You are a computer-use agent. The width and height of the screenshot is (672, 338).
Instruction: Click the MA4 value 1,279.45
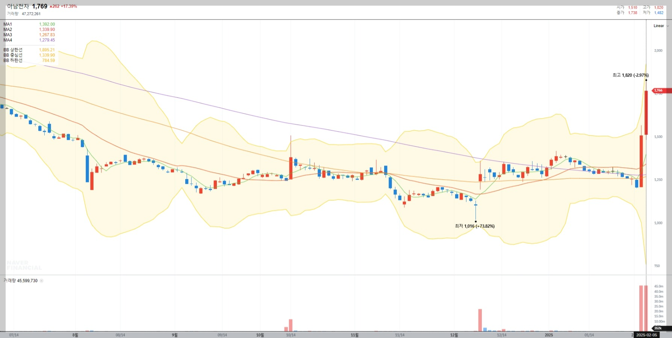(x=47, y=40)
